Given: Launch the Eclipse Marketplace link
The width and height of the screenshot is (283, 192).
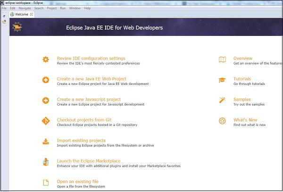Looking at the screenshot, I should click(89, 161).
